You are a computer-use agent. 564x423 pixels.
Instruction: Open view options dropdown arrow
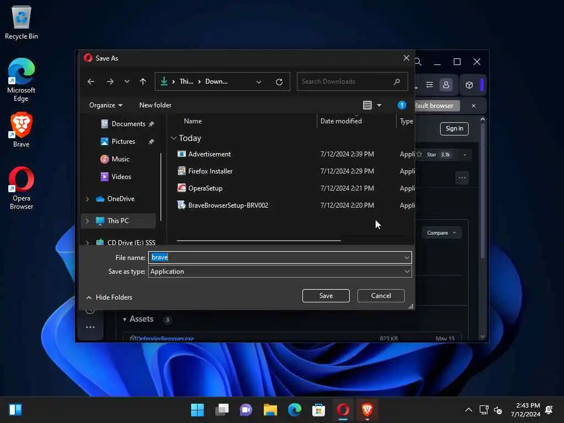379,105
